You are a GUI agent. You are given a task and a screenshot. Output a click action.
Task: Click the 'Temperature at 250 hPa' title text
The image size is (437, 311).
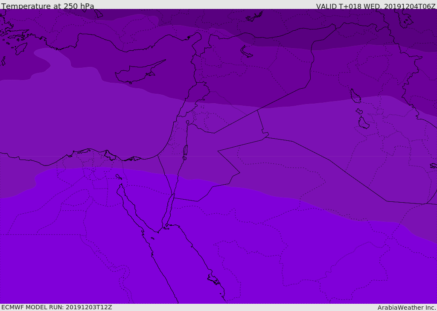pyautogui.click(x=48, y=6)
